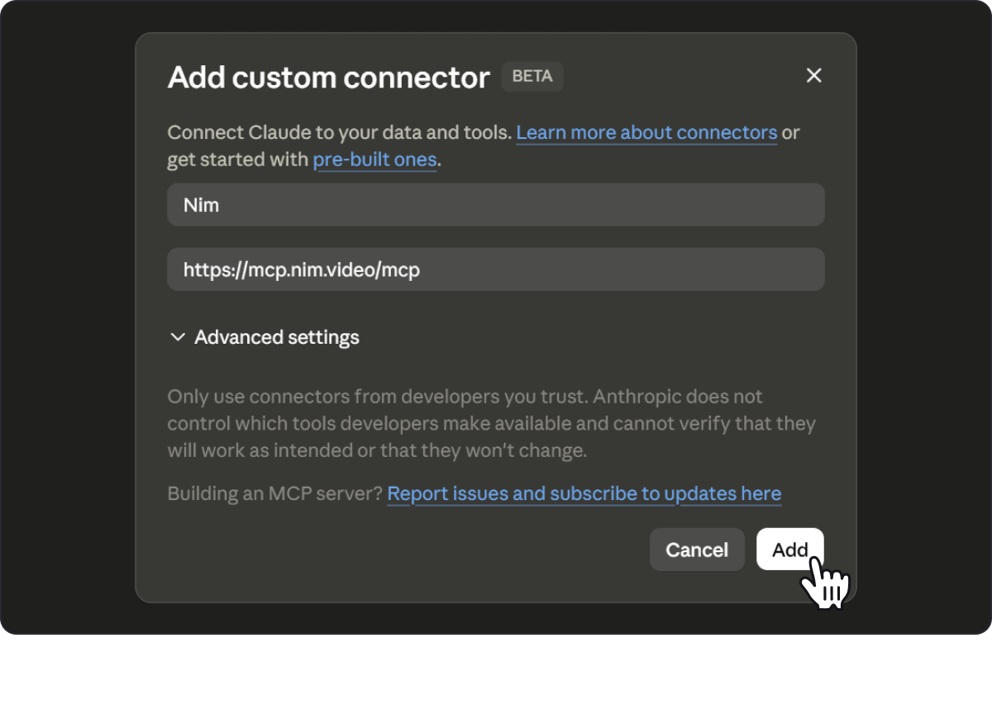Click the developer trust warning paragraph
The height and width of the screenshot is (714, 992).
click(x=491, y=424)
